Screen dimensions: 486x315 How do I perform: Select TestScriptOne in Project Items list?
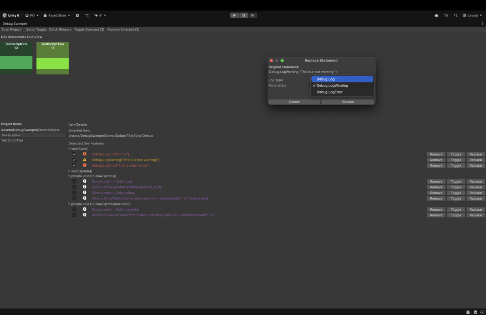pos(33,135)
